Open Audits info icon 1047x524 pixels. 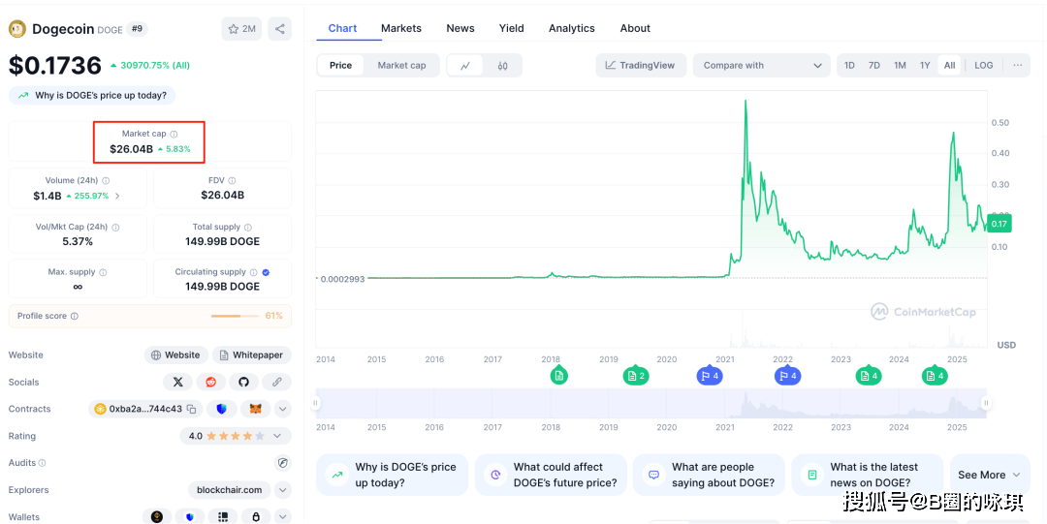pyautogui.click(x=42, y=463)
